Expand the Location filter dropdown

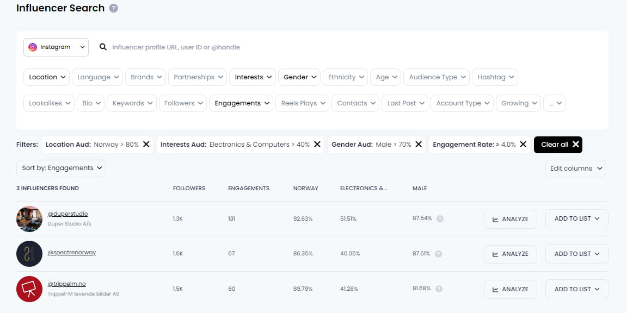click(46, 77)
